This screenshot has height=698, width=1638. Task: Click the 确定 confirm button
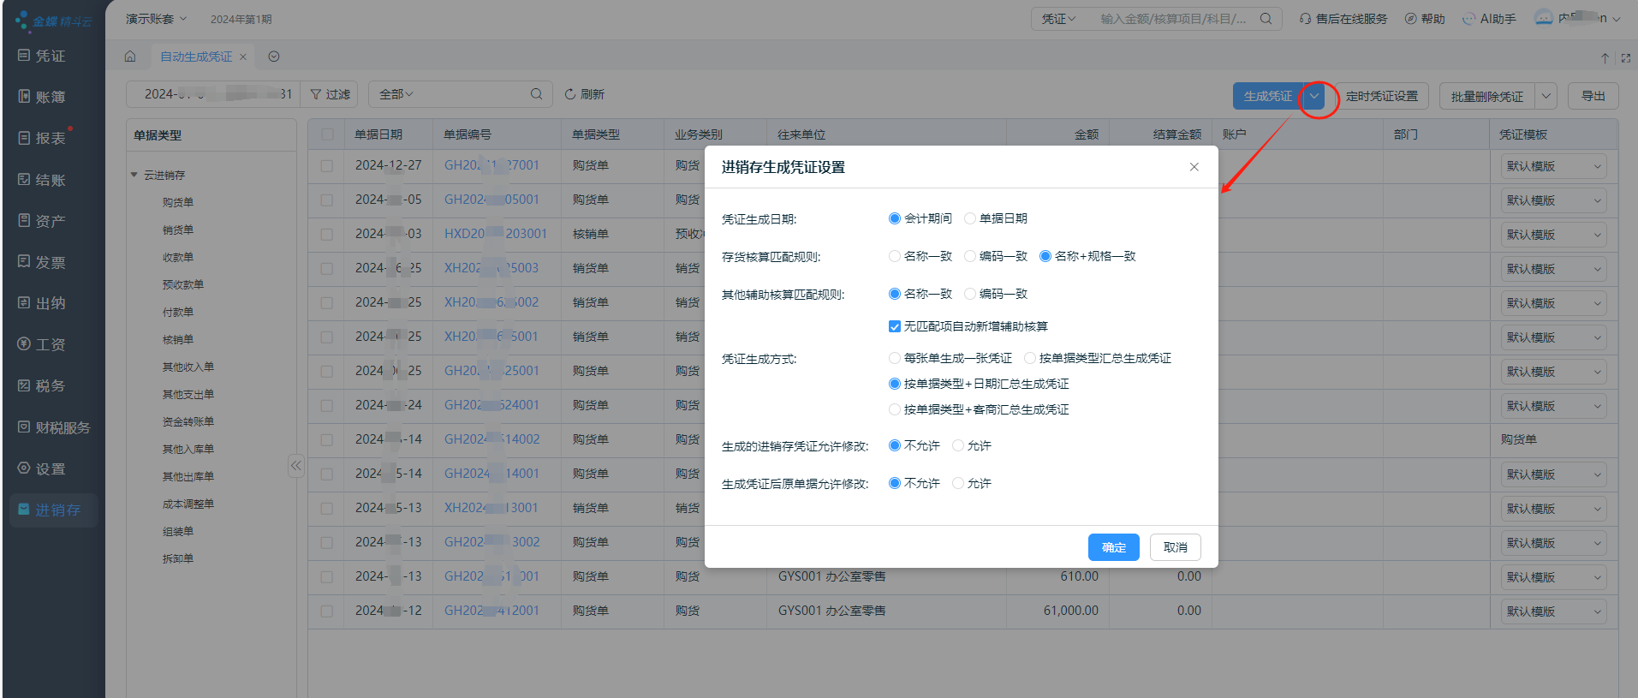1113,547
